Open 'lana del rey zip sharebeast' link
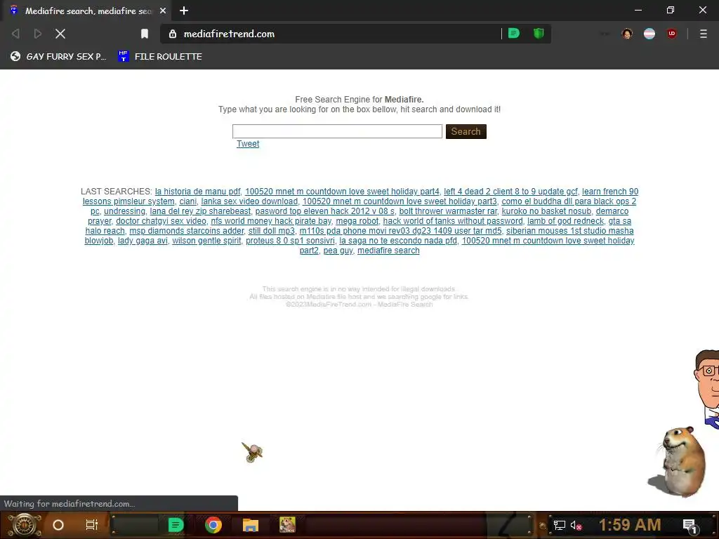The width and height of the screenshot is (719, 539). click(200, 211)
